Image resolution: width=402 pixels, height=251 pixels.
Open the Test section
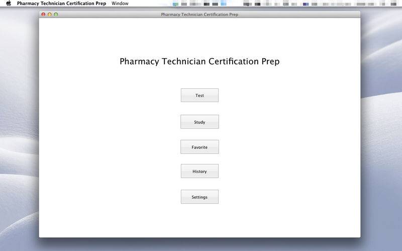pyautogui.click(x=199, y=95)
